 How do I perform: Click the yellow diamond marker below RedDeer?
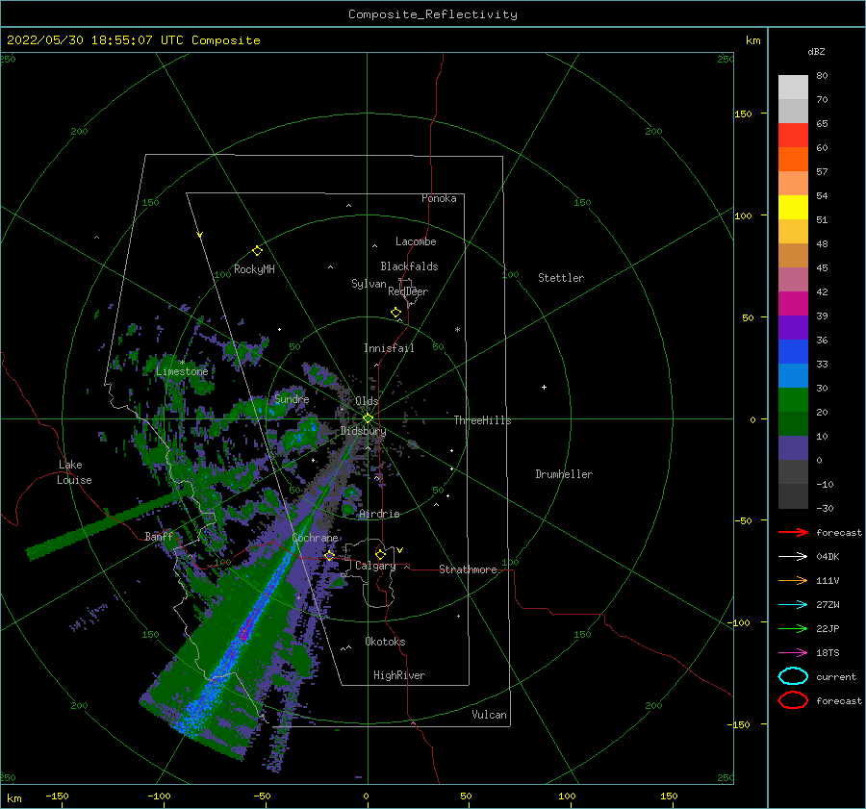(x=396, y=312)
